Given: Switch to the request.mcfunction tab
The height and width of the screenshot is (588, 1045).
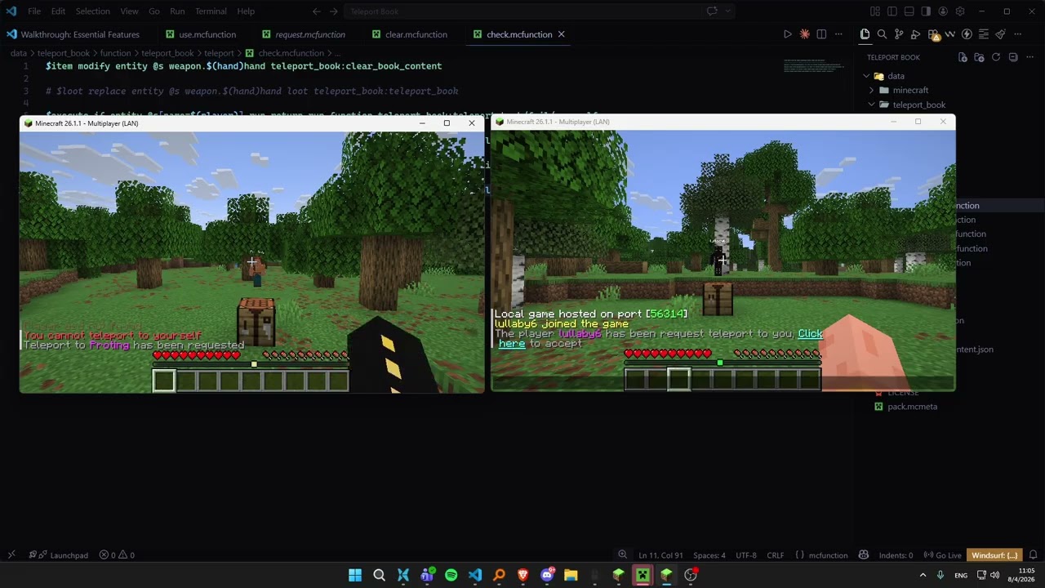Looking at the screenshot, I should coord(303,34).
